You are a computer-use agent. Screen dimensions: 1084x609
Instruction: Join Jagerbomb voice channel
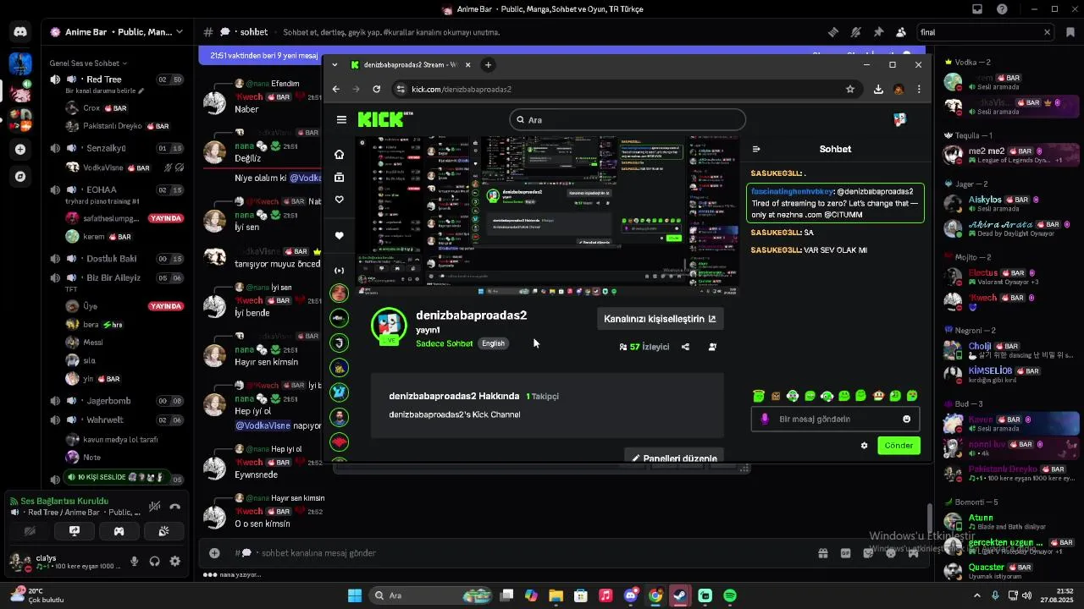point(117,401)
